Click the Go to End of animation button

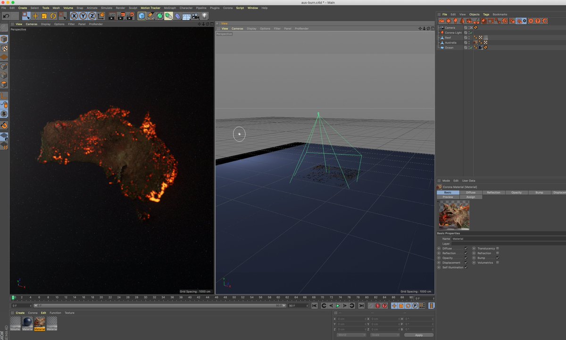click(361, 306)
